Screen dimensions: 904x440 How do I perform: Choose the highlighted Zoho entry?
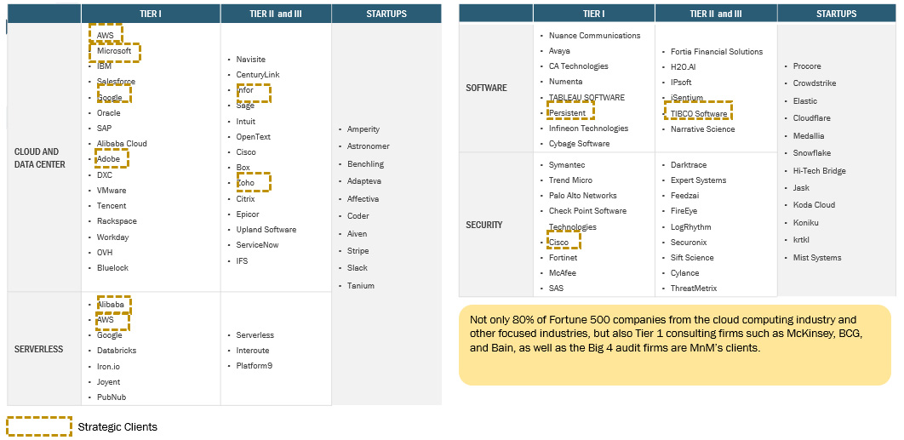(x=246, y=183)
